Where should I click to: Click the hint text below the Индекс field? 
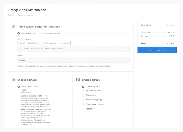point(64,66)
